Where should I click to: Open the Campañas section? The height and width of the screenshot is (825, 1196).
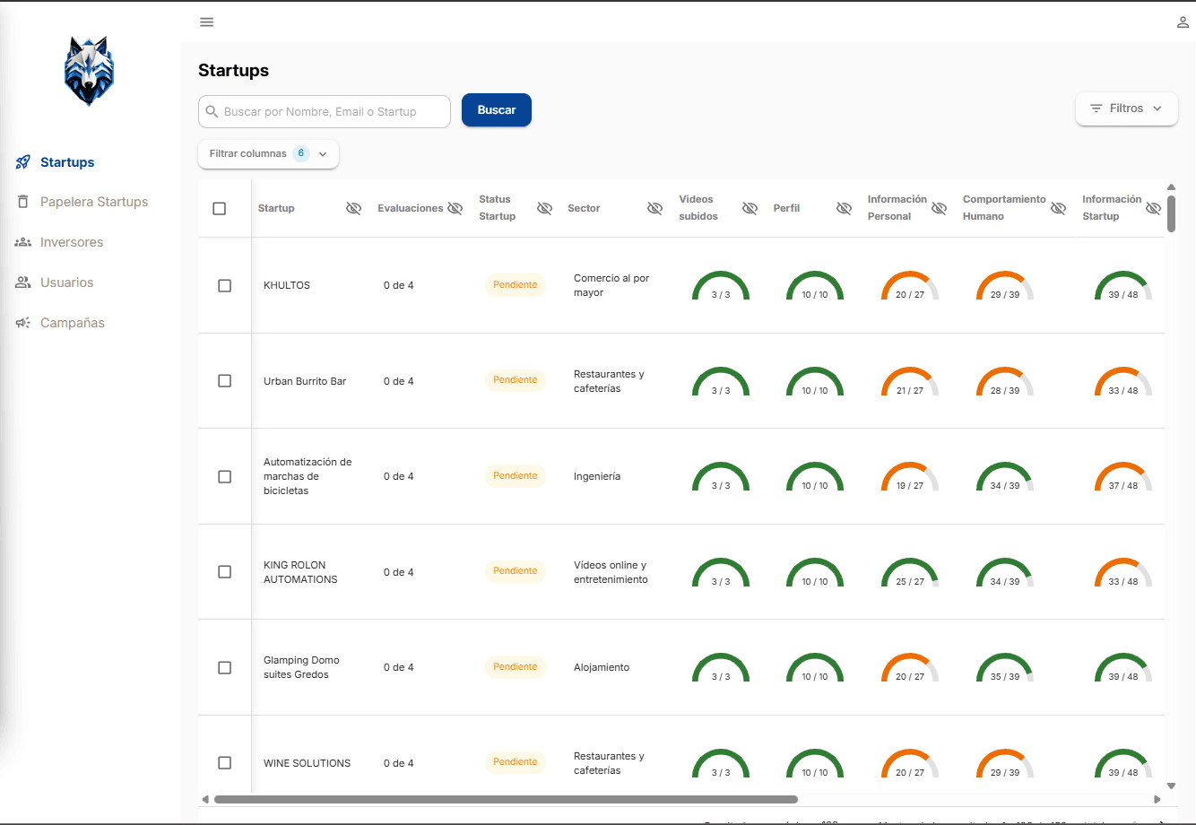point(73,323)
